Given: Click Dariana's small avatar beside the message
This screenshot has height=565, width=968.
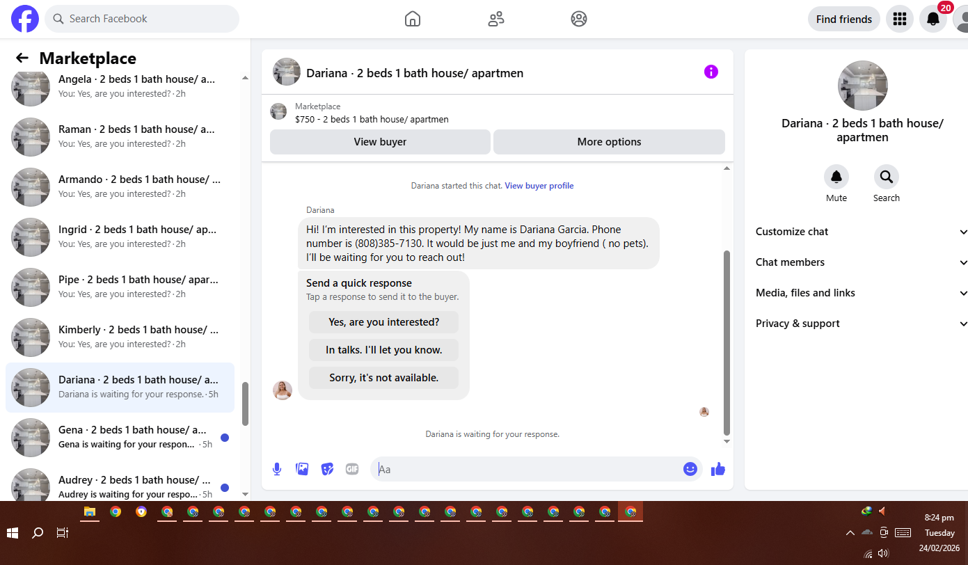Looking at the screenshot, I should click(x=283, y=390).
